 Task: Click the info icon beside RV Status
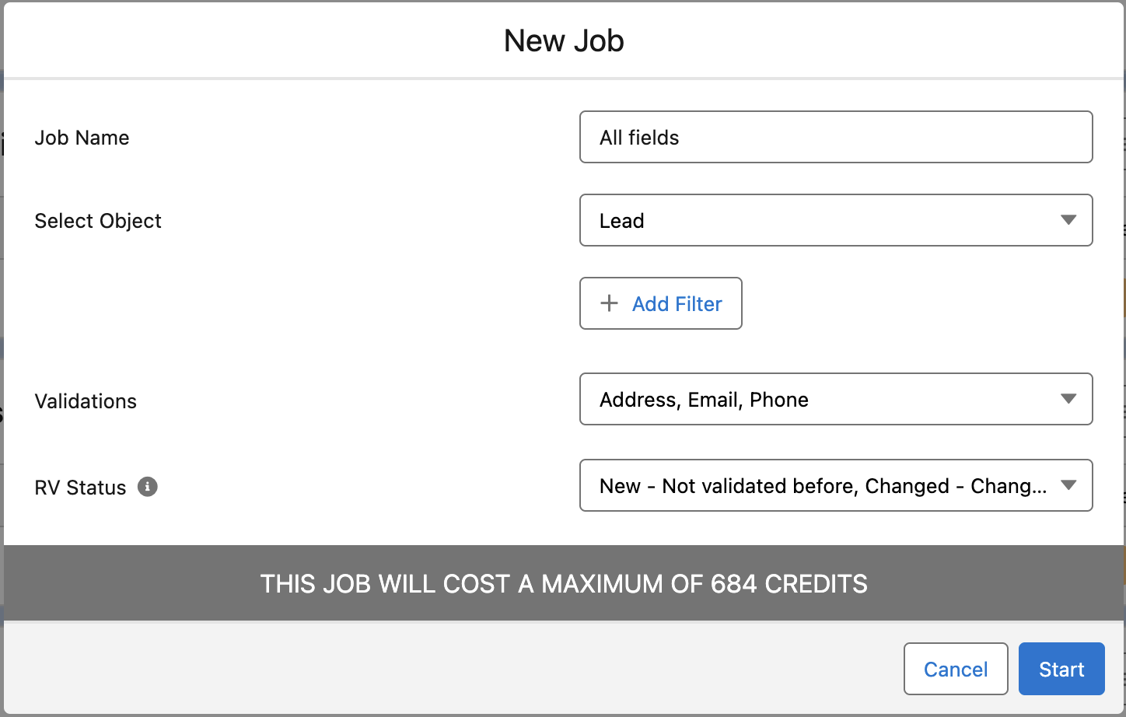coord(148,487)
